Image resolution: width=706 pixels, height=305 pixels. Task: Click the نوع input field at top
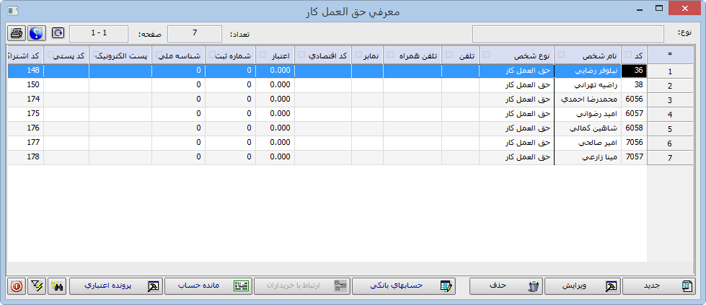click(568, 34)
